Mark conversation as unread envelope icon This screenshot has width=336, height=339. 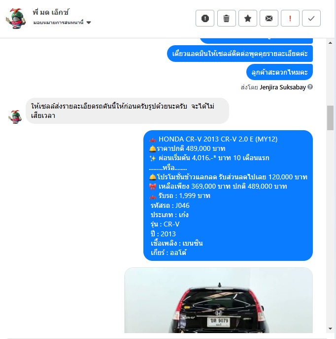(x=269, y=18)
